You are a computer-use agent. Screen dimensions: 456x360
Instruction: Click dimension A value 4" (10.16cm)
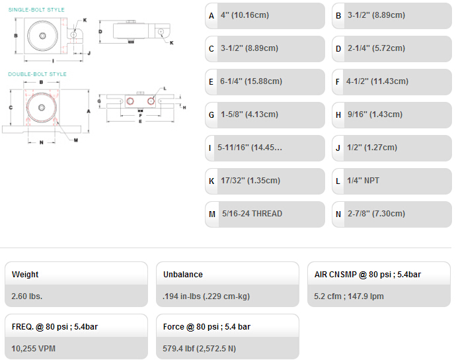click(x=245, y=15)
